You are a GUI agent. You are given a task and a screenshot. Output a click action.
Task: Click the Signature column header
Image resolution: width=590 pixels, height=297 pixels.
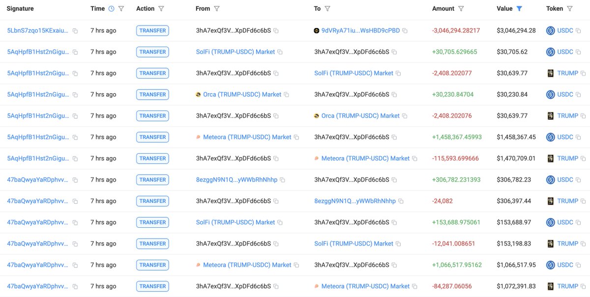pyautogui.click(x=20, y=8)
